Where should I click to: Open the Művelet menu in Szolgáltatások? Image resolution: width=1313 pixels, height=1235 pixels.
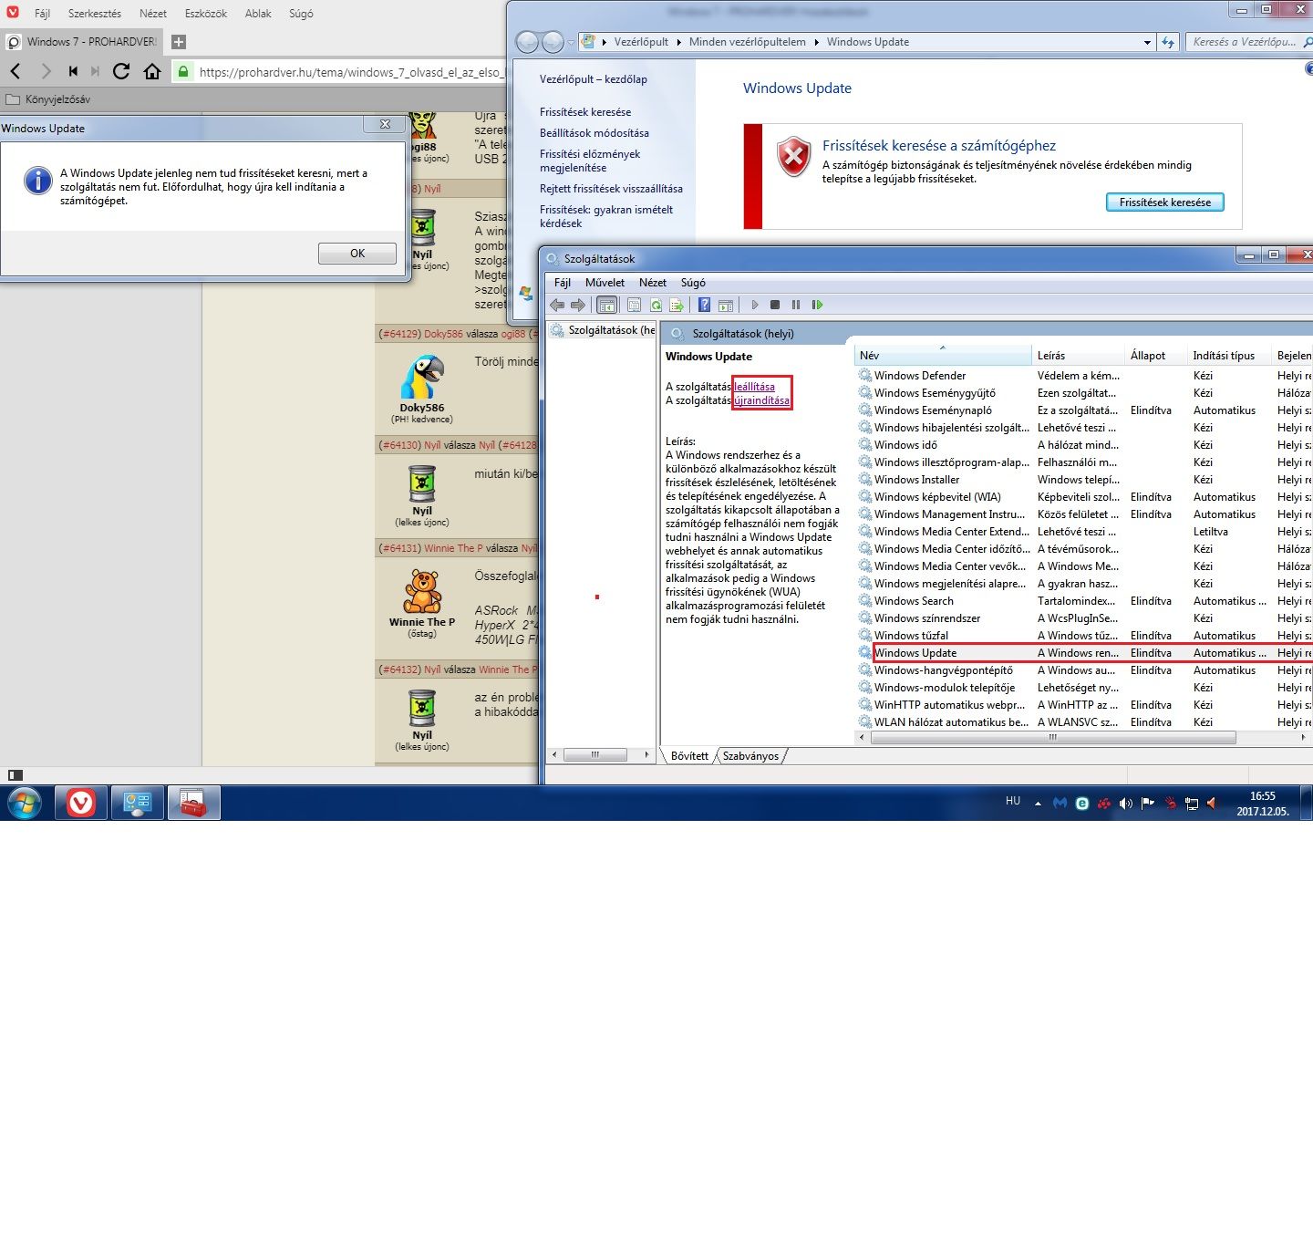point(605,283)
